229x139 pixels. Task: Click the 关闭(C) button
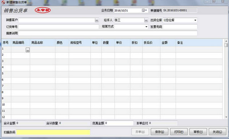[217, 132]
